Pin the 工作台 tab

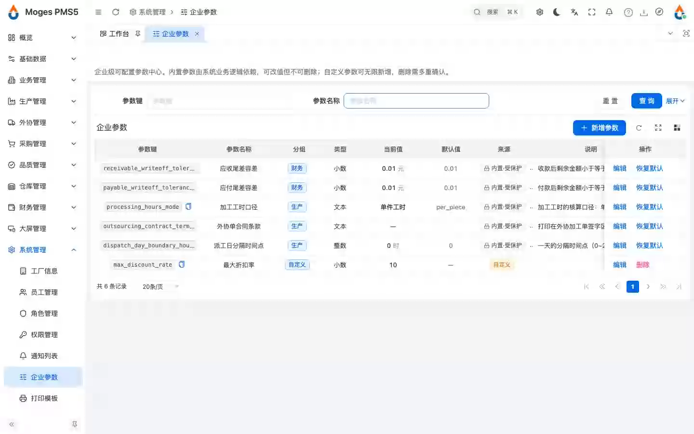click(138, 34)
